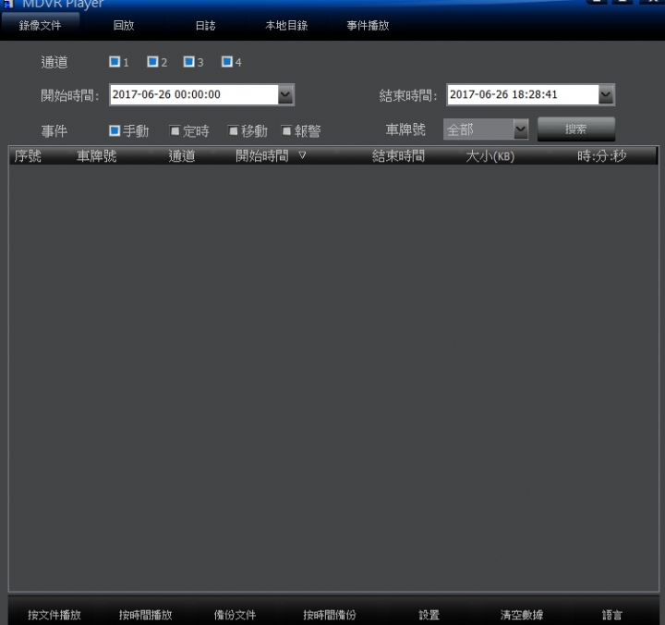The height and width of the screenshot is (625, 665).
Task: Open the 設置 settings button
Action: (429, 615)
